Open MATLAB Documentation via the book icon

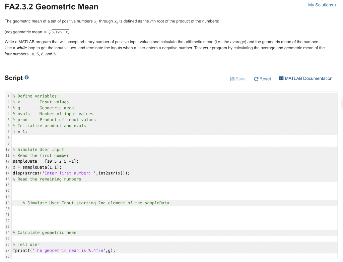coord(281,78)
